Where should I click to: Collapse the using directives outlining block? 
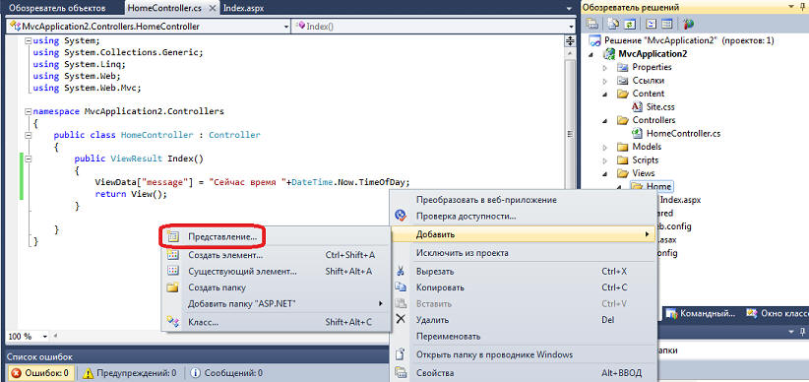click(x=29, y=40)
